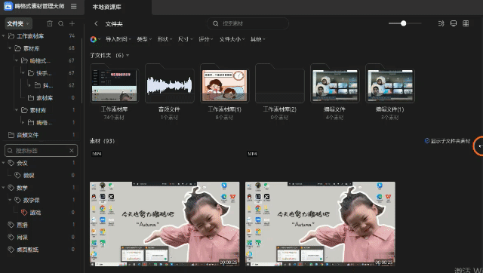483x273 pixels.
Task: Click the side-panel arrow at the right edge
Action: coord(479,146)
